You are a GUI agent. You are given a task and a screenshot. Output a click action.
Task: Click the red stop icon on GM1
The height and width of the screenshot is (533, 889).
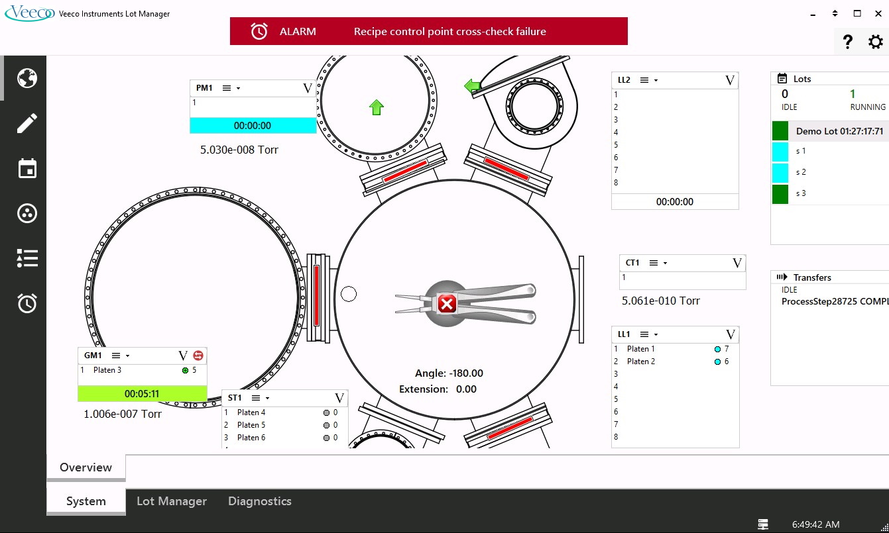pos(198,356)
